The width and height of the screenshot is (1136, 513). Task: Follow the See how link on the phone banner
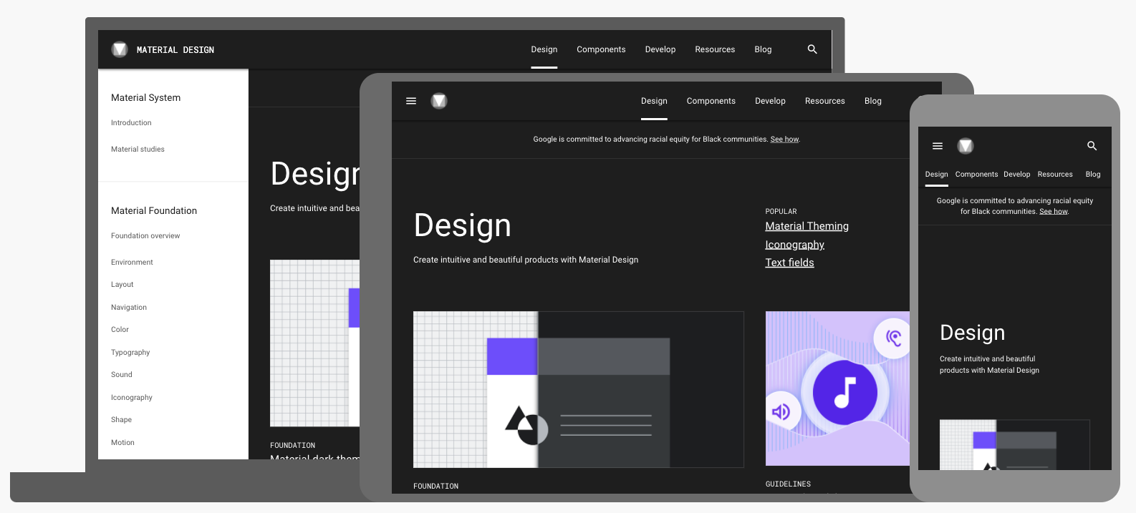click(1054, 212)
